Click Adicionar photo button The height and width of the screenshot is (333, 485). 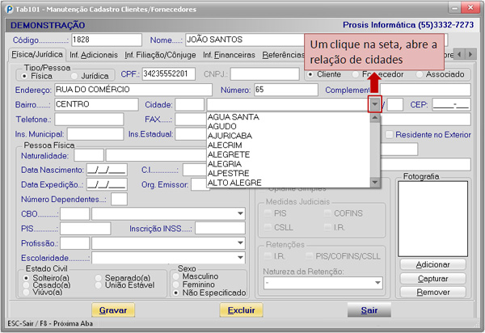click(432, 264)
